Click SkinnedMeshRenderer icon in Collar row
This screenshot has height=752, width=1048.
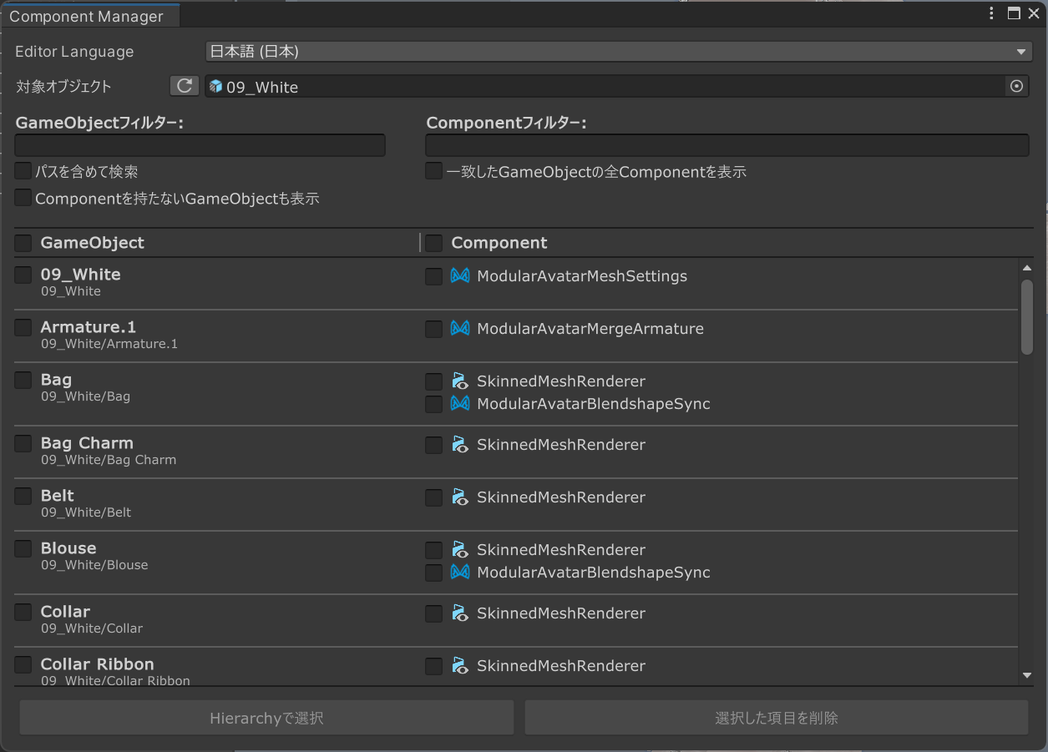click(x=459, y=613)
